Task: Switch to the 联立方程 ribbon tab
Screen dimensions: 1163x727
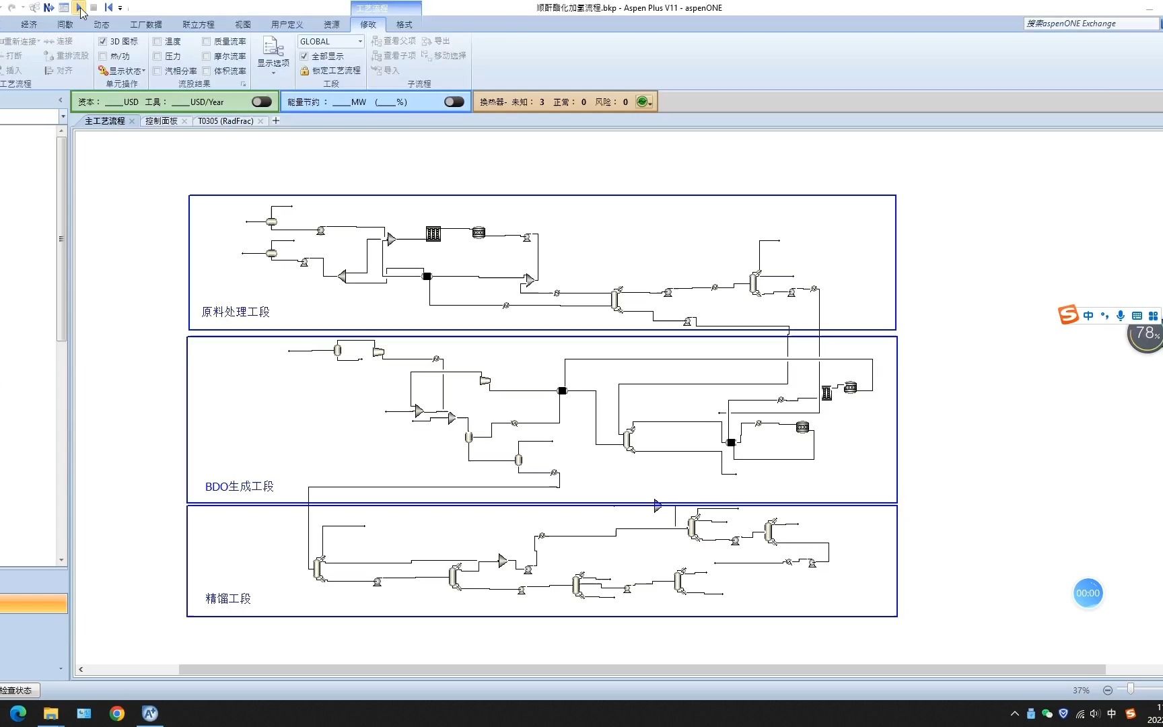Action: [199, 24]
